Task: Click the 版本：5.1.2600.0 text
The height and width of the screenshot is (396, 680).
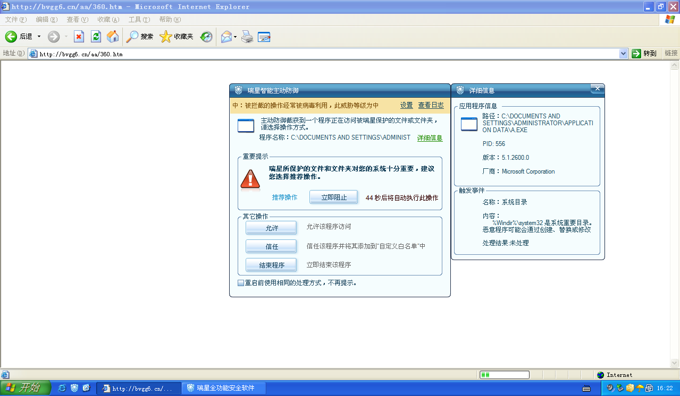Action: point(506,158)
